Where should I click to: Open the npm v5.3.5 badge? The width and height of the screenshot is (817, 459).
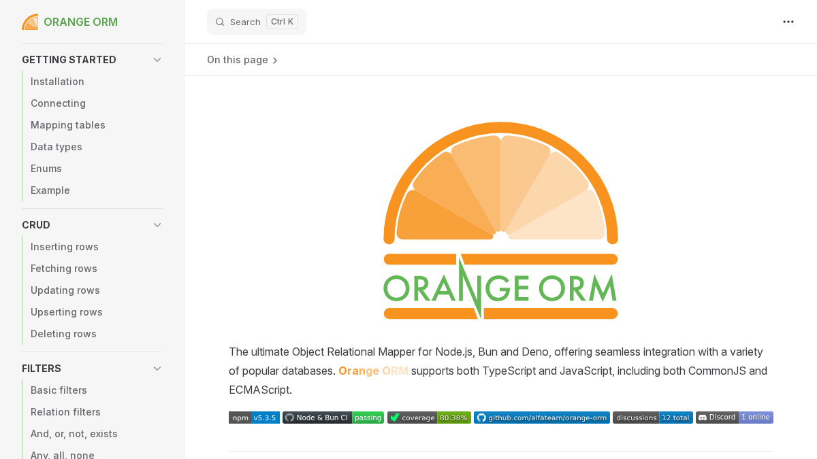click(254, 418)
